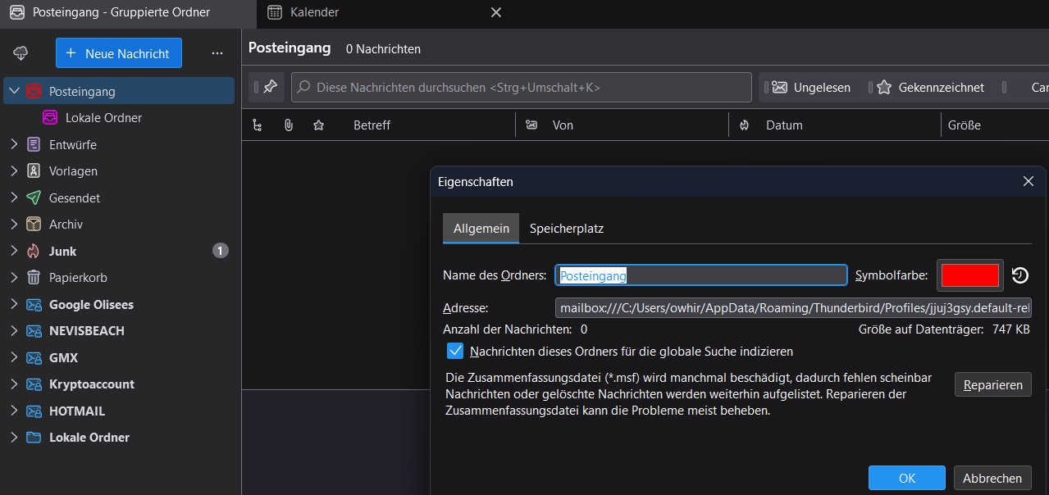The image size is (1049, 495).
Task: Open the Kalender tab
Action: point(314,12)
